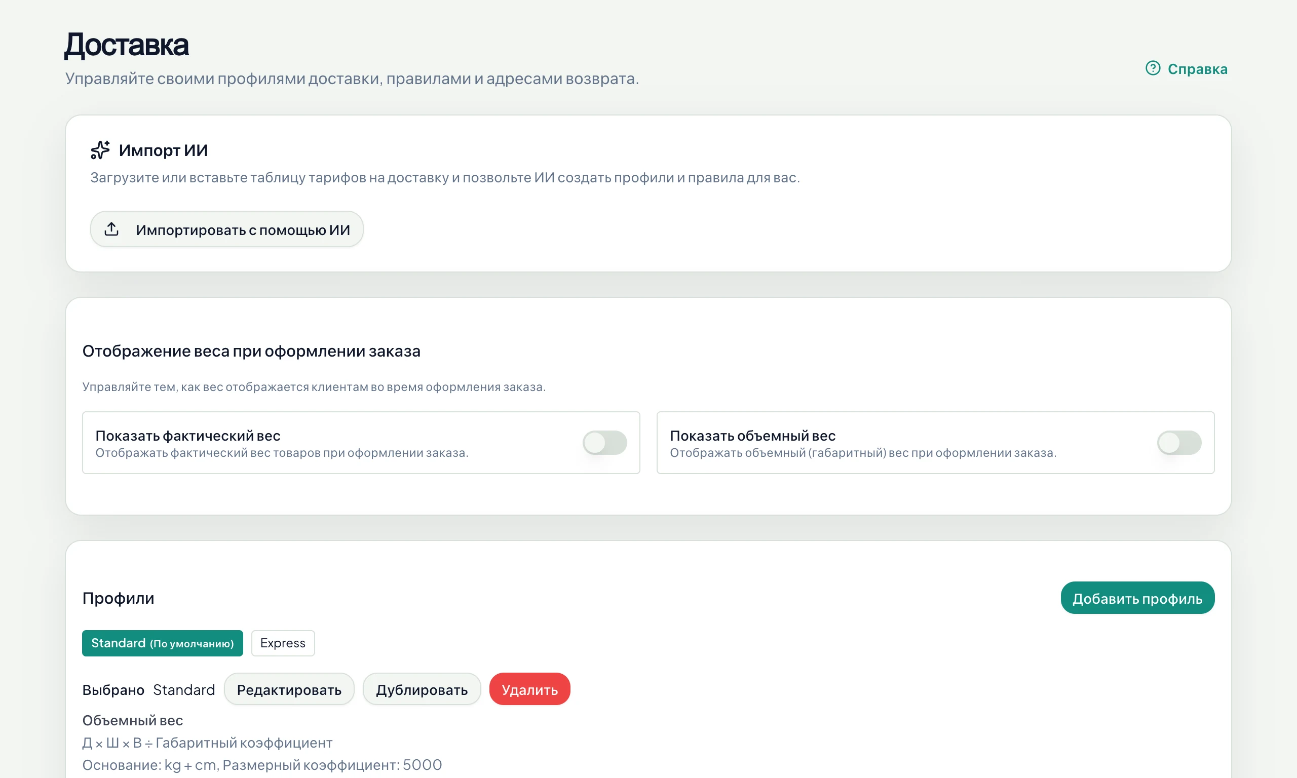Enable the Показать фактический вес toggle

coord(604,443)
